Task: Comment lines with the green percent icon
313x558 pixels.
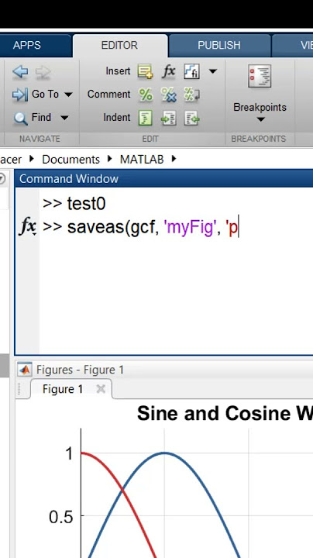Action: [145, 95]
